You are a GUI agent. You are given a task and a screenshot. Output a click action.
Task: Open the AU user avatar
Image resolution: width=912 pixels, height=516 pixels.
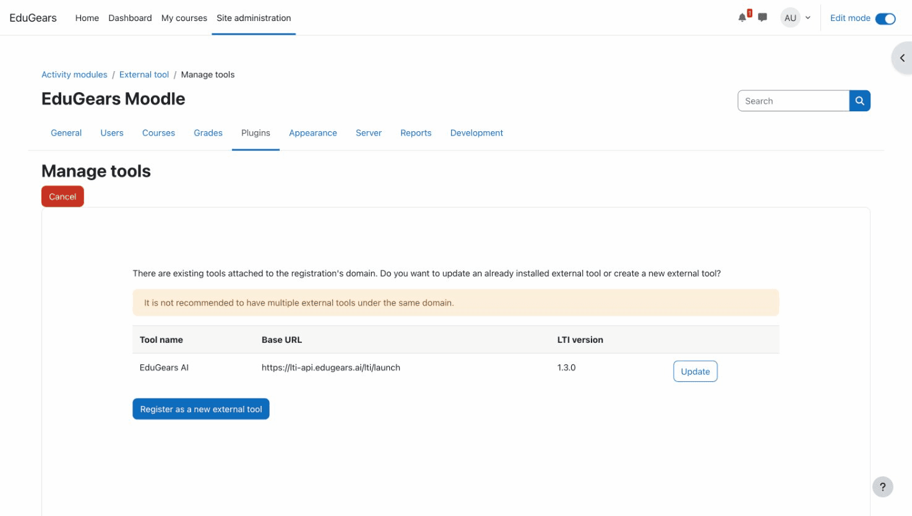coord(790,17)
